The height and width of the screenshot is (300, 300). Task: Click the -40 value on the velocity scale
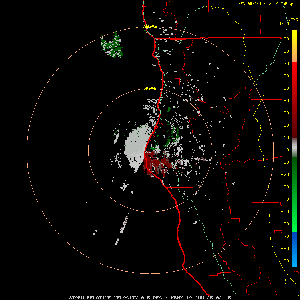pos(285,199)
